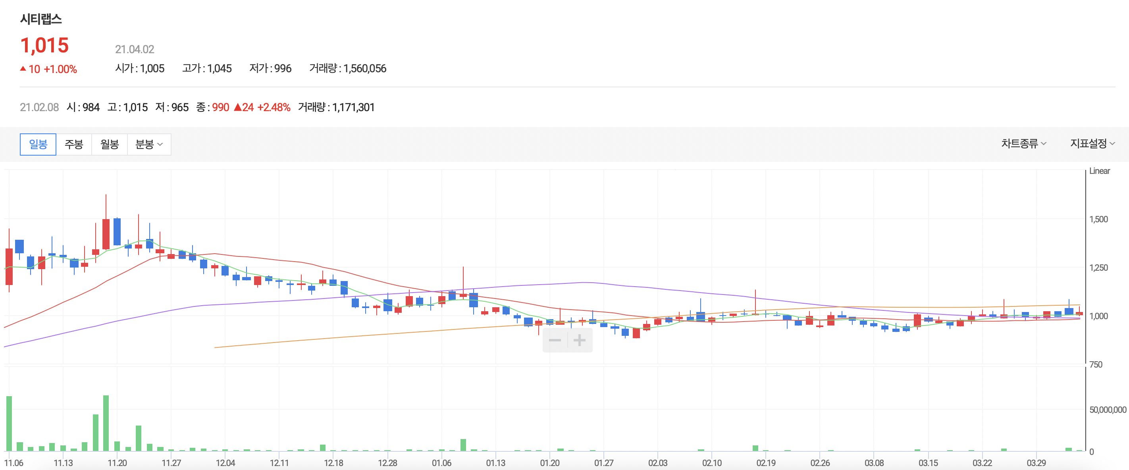This screenshot has width=1129, height=470.
Task: Click the largest green volume bar near 11.20
Action: point(106,423)
